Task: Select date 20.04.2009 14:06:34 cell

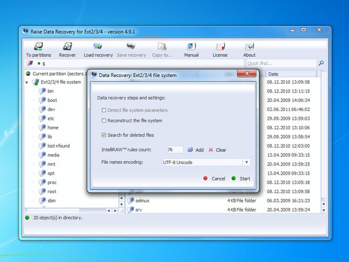Action: [x=289, y=100]
